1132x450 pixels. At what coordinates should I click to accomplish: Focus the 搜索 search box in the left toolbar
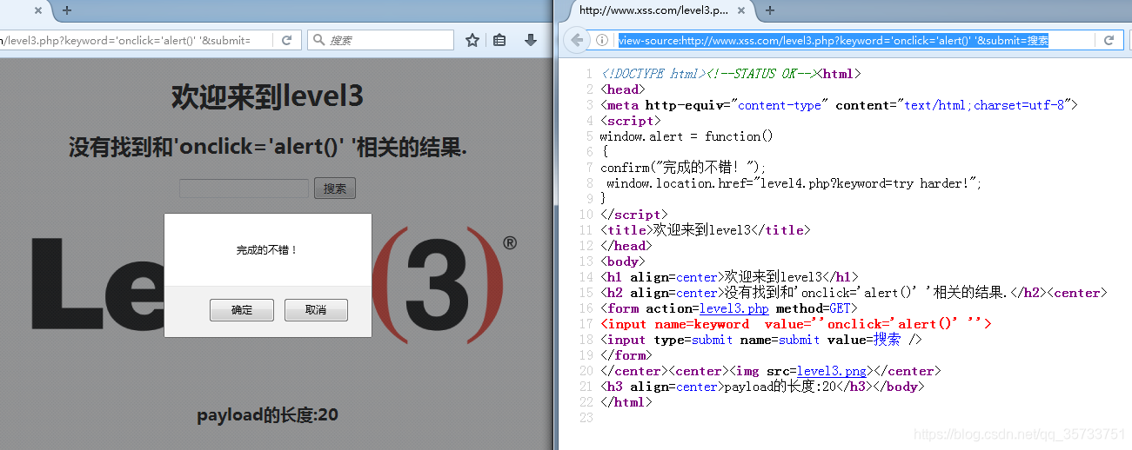click(380, 40)
